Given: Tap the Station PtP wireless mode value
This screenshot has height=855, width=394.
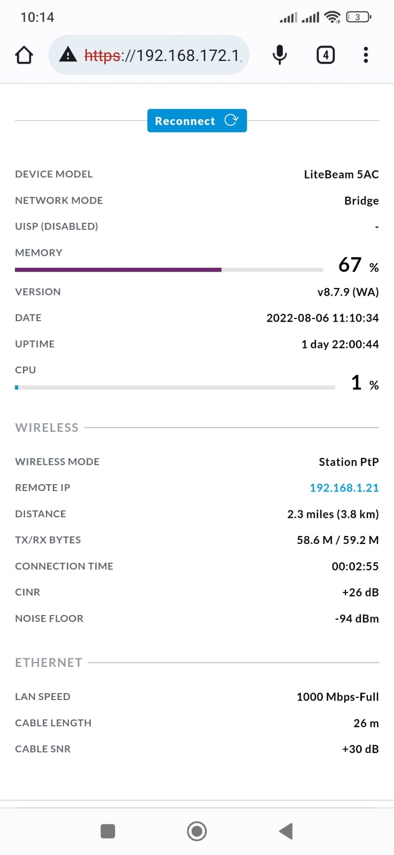Looking at the screenshot, I should tap(349, 462).
